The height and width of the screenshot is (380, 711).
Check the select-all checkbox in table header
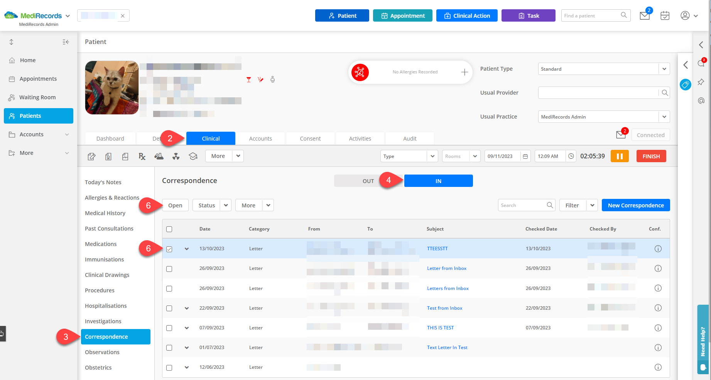[x=169, y=229]
